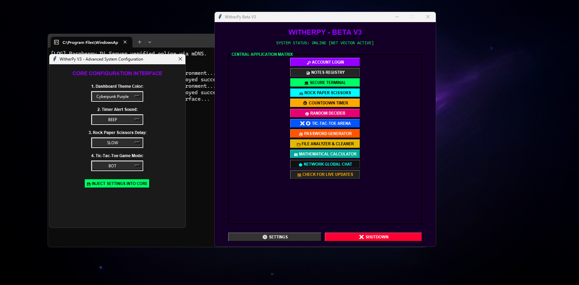579x285 pixels.
Task: Click the red Shutdown button
Action: [373, 237]
